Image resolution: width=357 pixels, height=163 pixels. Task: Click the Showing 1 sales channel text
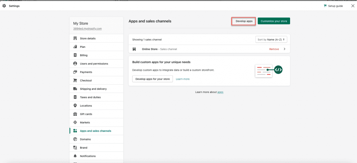coord(147,40)
